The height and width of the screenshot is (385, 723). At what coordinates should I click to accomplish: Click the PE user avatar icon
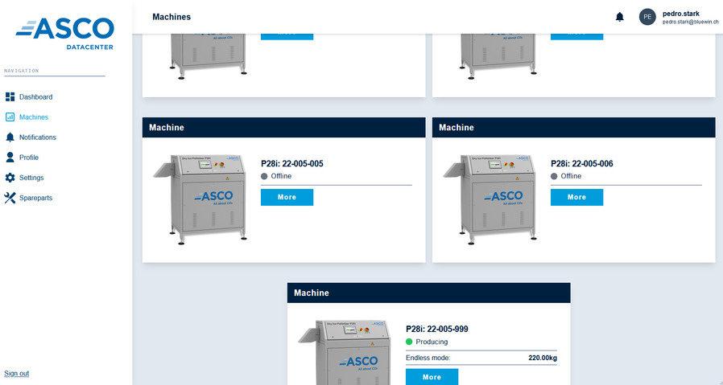click(x=647, y=17)
